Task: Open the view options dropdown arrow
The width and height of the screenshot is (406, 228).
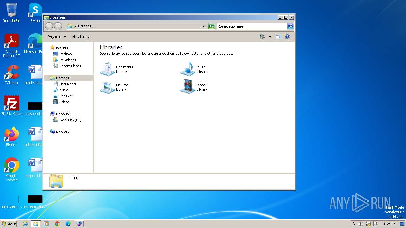Action: click(x=270, y=37)
